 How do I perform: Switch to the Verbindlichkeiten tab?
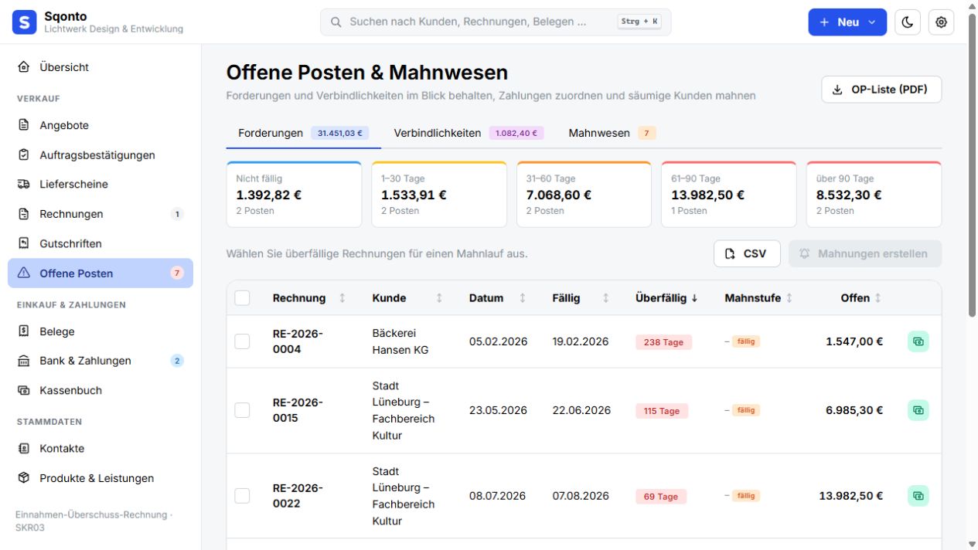click(469, 133)
